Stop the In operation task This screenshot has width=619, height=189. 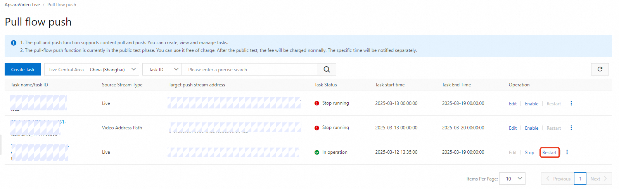(x=529, y=153)
